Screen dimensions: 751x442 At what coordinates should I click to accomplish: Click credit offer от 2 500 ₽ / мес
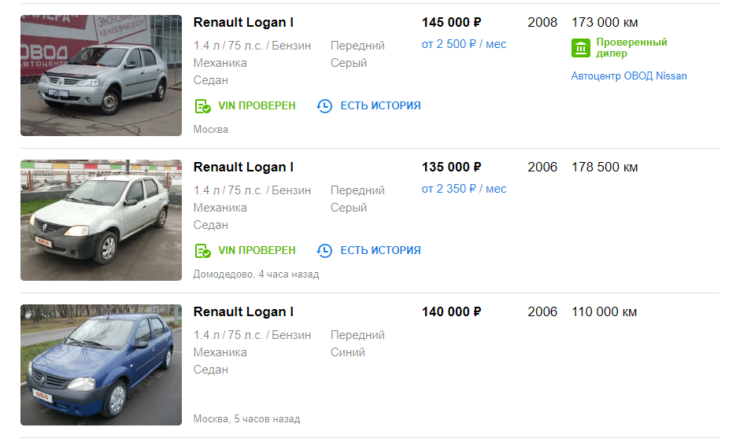[x=464, y=44]
